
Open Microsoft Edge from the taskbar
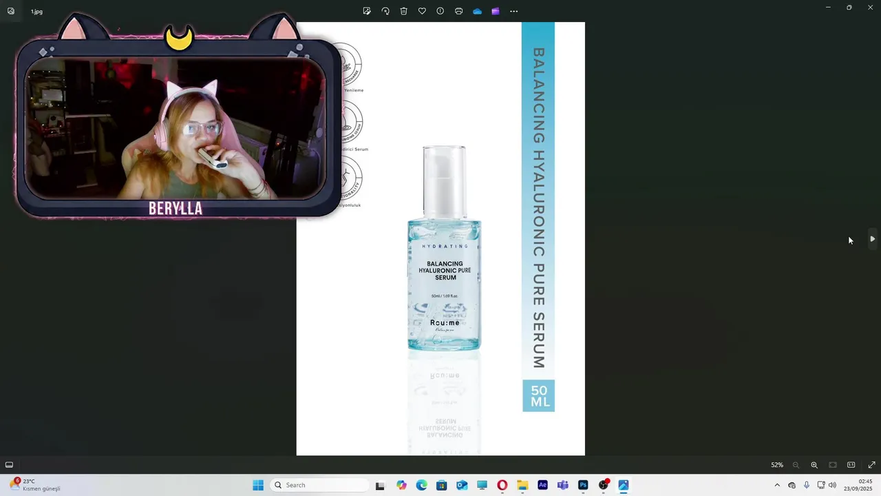421,485
